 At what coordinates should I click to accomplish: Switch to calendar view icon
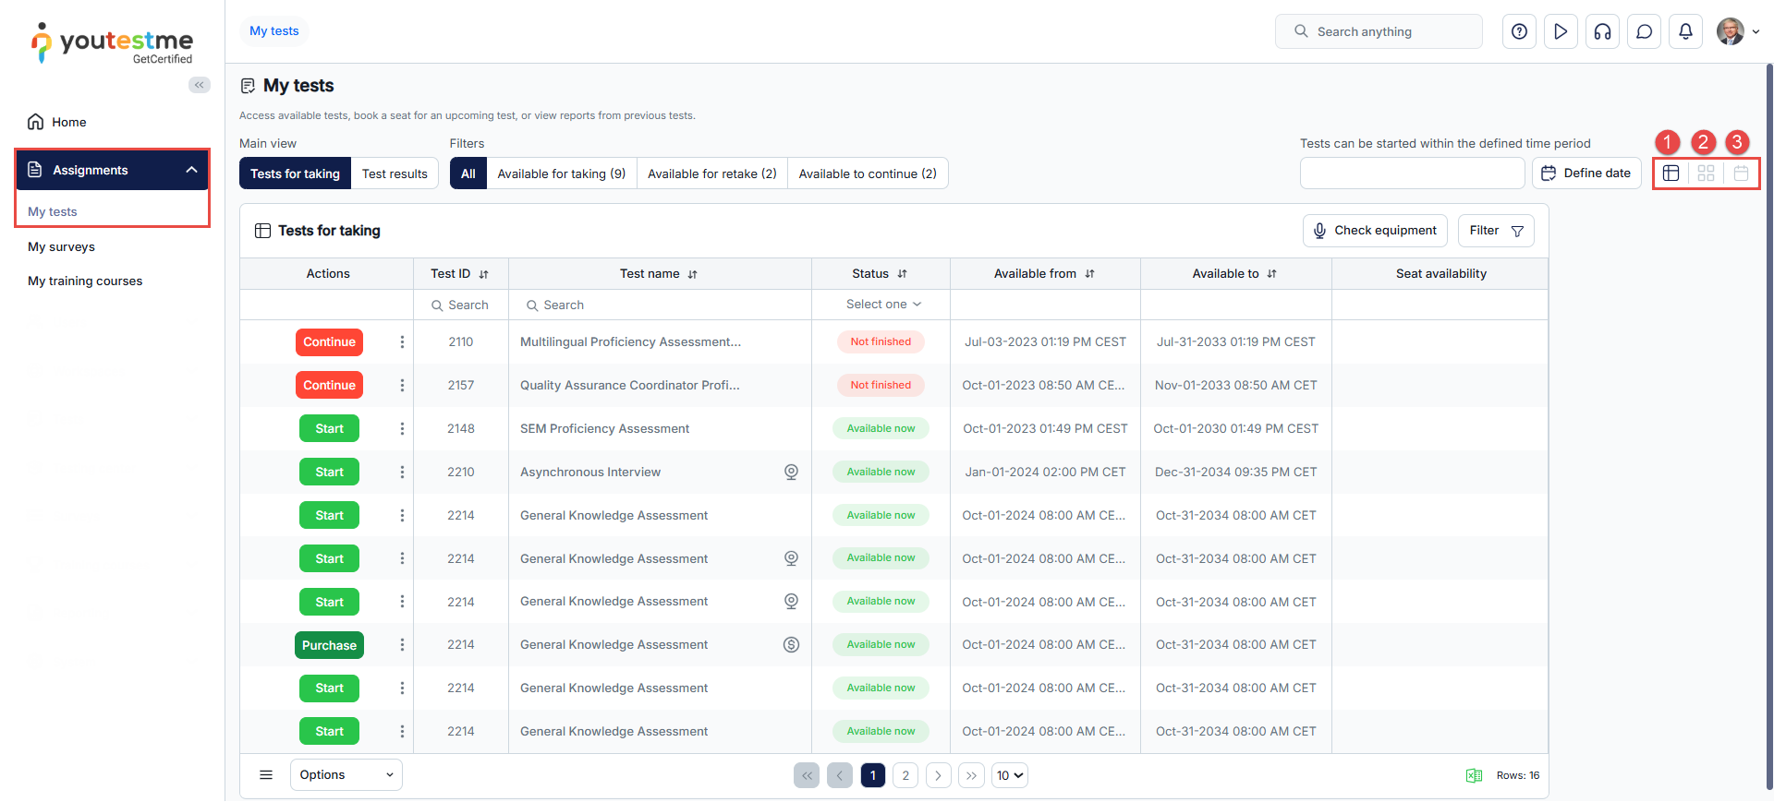pyautogui.click(x=1741, y=174)
